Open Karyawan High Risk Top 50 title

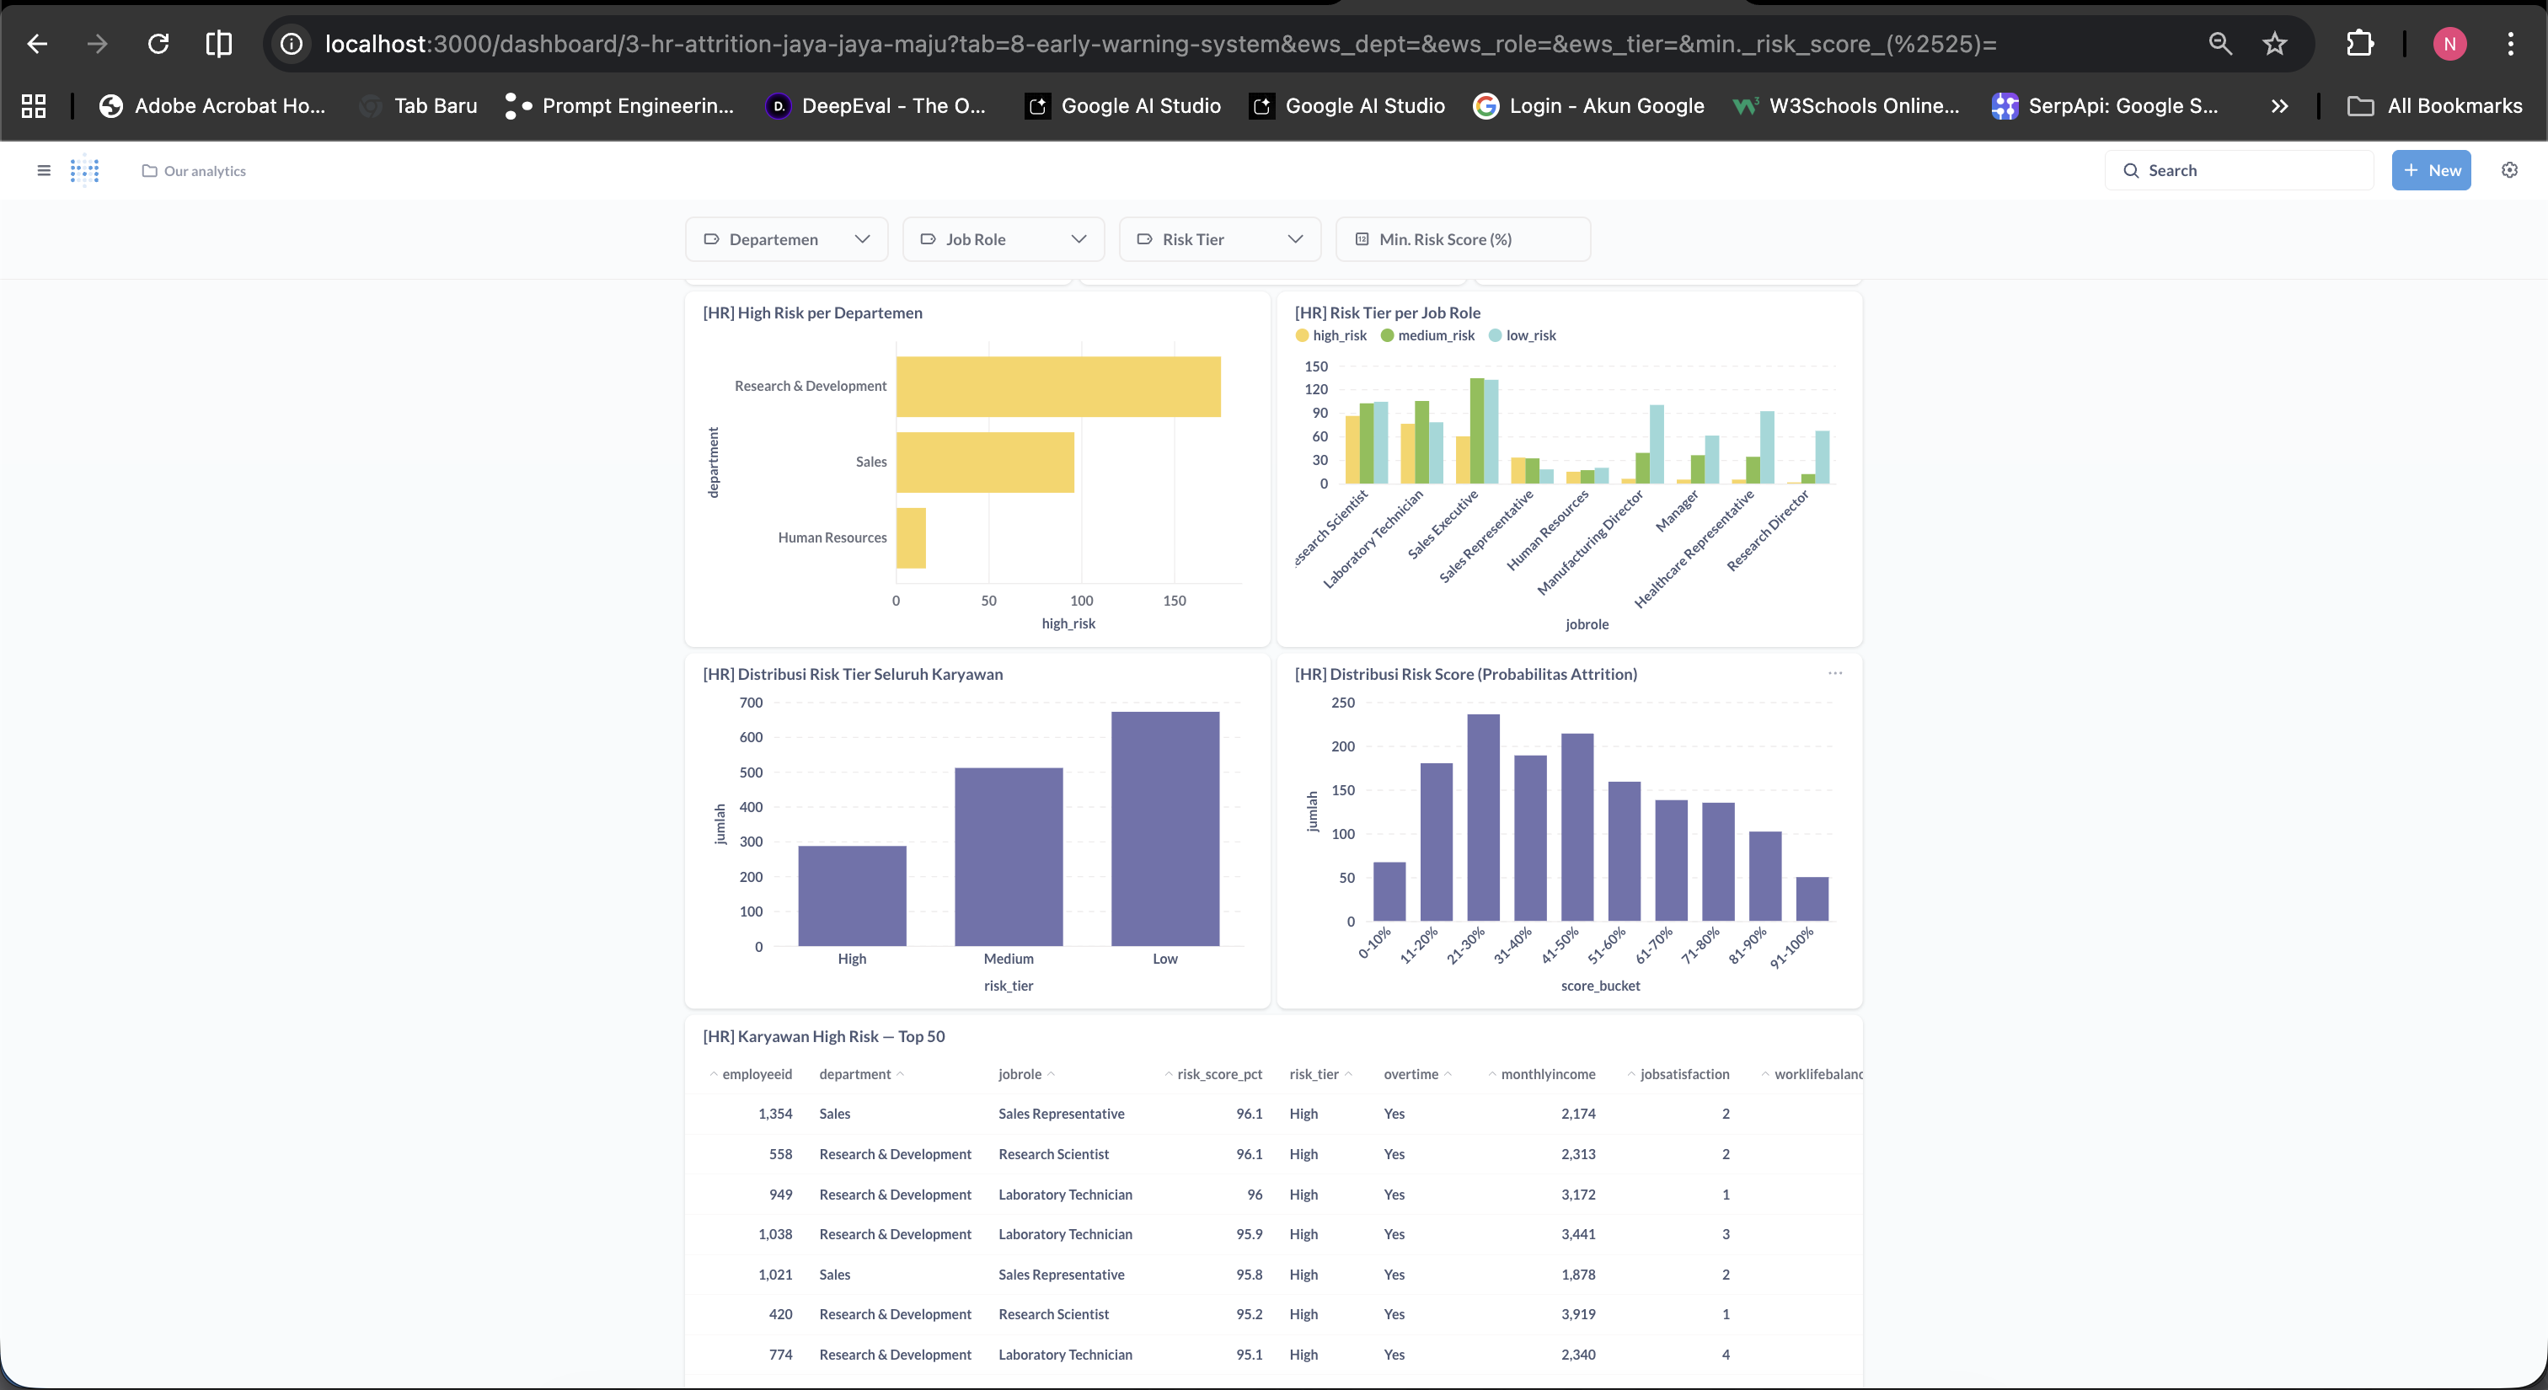823,1036
